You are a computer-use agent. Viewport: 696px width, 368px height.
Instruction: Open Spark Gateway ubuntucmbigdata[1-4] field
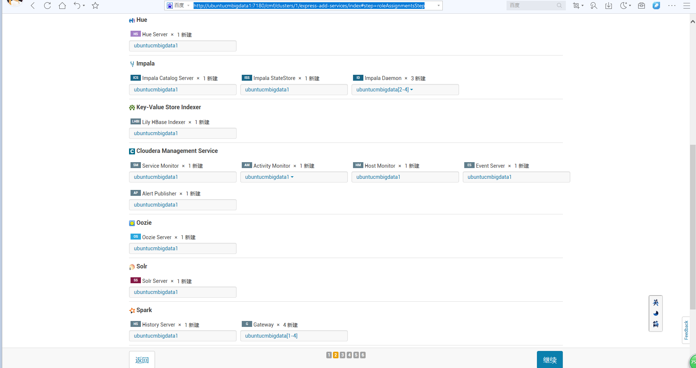tap(294, 336)
